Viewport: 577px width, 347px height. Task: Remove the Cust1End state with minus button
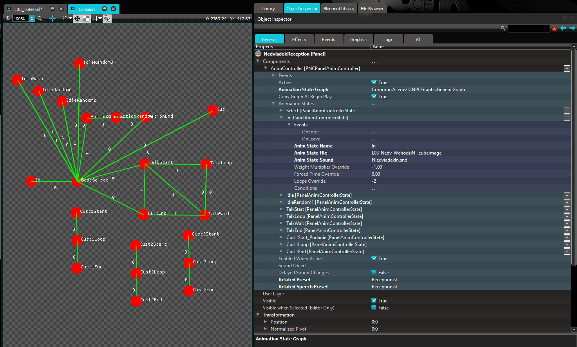pos(567,252)
